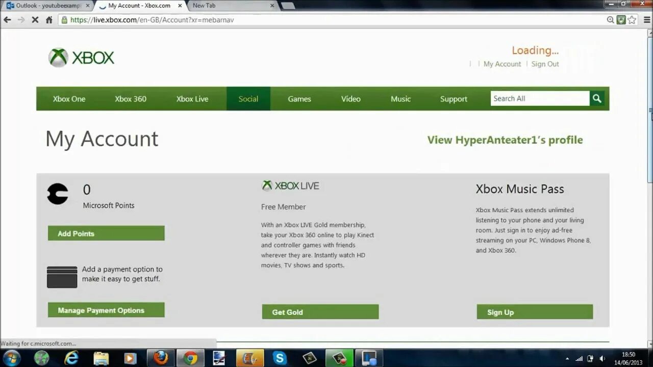Click the Add Points button

(x=106, y=233)
